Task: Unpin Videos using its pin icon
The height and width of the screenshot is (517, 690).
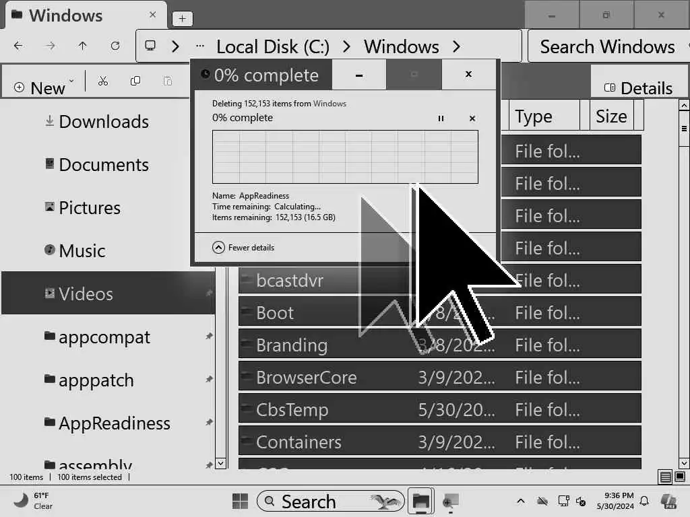Action: pos(209,294)
